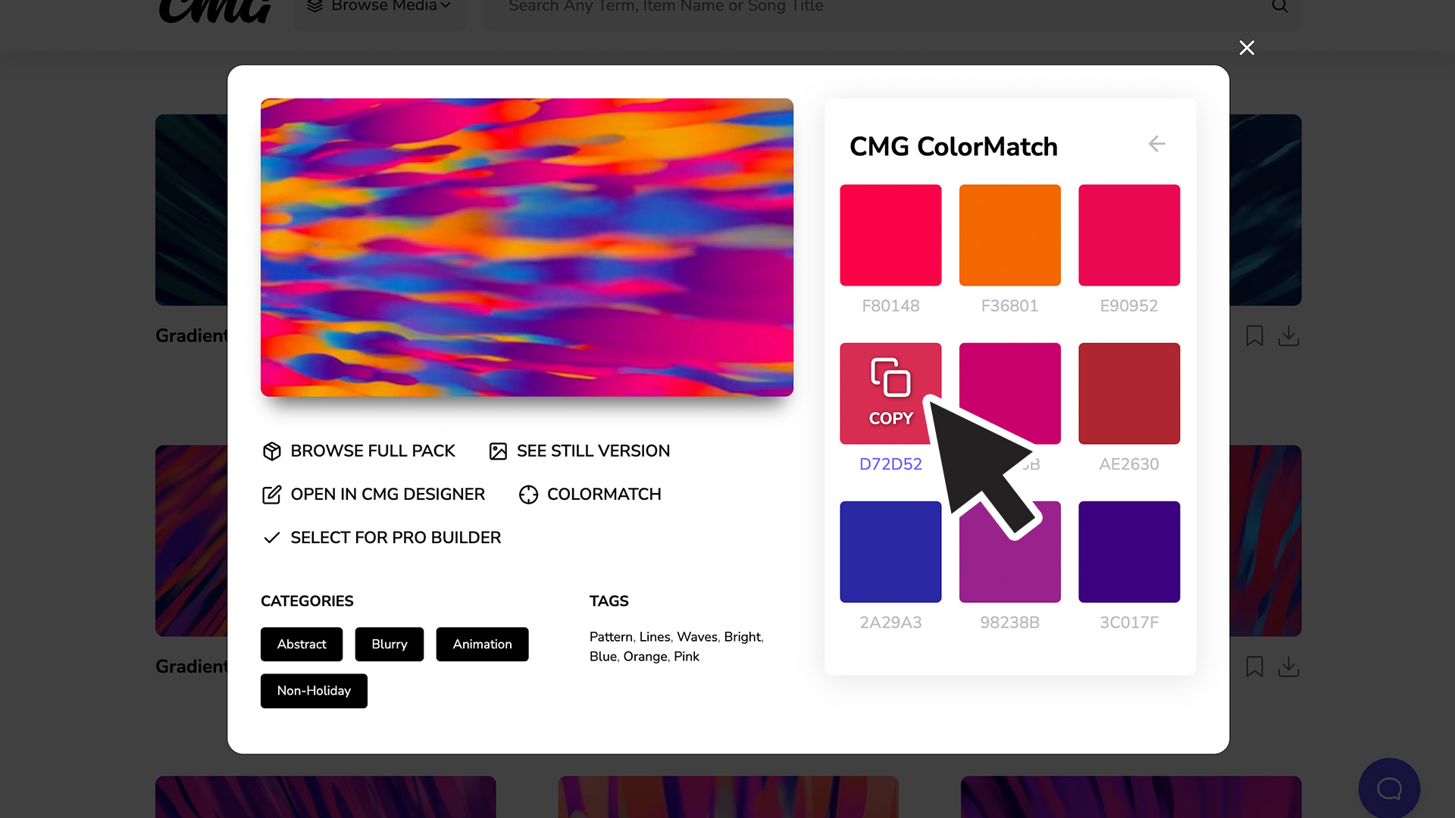Click the back arrow in CMG ColorMatch panel
The image size is (1455, 818).
click(1156, 144)
